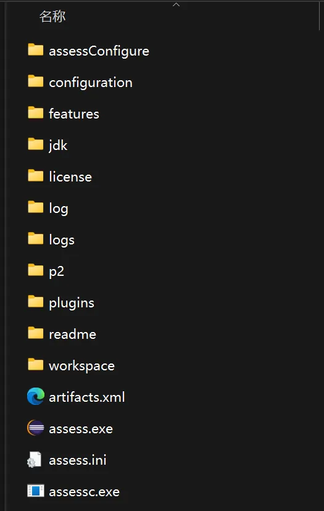Image resolution: width=324 pixels, height=511 pixels.
Task: Click the folder icon next to jdk
Action: coord(36,144)
